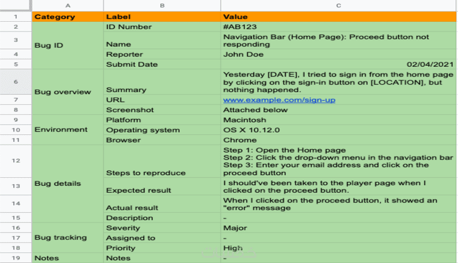Viewport: 458px width, 263px height.
Task: Select the Major severity cell
Action: (x=338, y=228)
